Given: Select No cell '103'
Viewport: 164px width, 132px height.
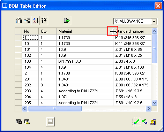Looking at the screenshot, I should (x=30, y=61).
